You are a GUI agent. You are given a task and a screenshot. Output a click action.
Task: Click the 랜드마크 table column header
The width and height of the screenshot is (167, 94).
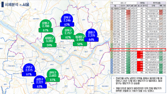157,3
